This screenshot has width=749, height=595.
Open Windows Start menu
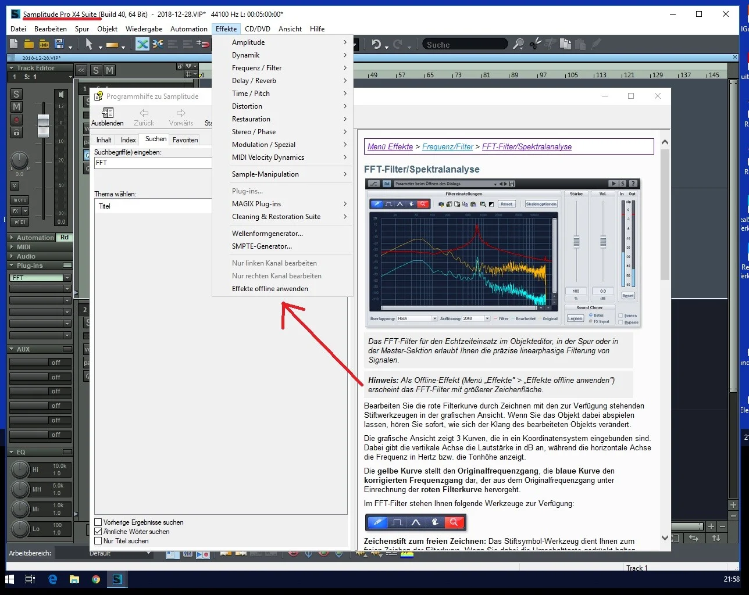[x=9, y=579]
